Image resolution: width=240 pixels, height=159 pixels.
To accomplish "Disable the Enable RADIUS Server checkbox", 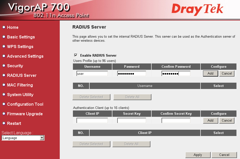I will click(x=75, y=55).
